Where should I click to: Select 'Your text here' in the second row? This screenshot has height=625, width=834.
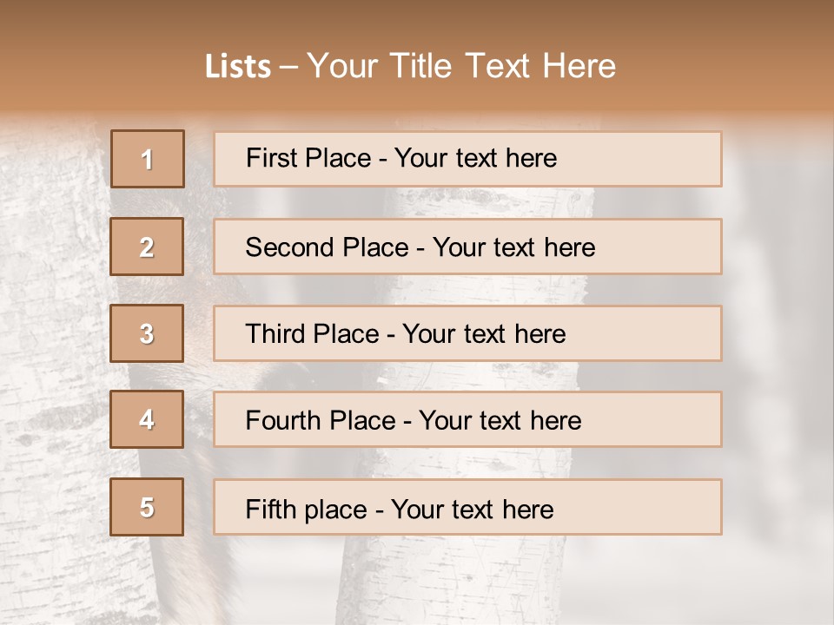tap(513, 247)
